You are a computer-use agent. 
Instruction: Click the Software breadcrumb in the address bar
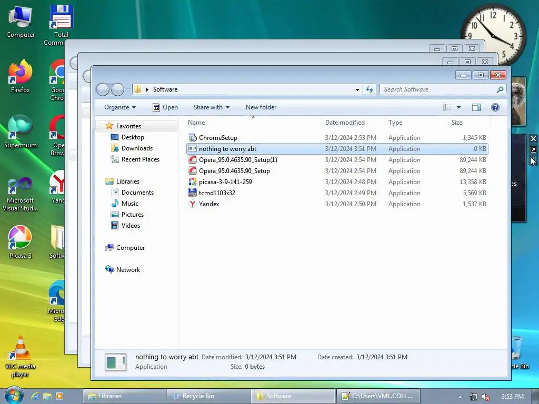165,89
